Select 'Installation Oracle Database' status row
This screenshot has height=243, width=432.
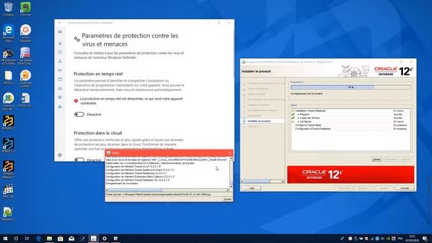tap(350, 111)
